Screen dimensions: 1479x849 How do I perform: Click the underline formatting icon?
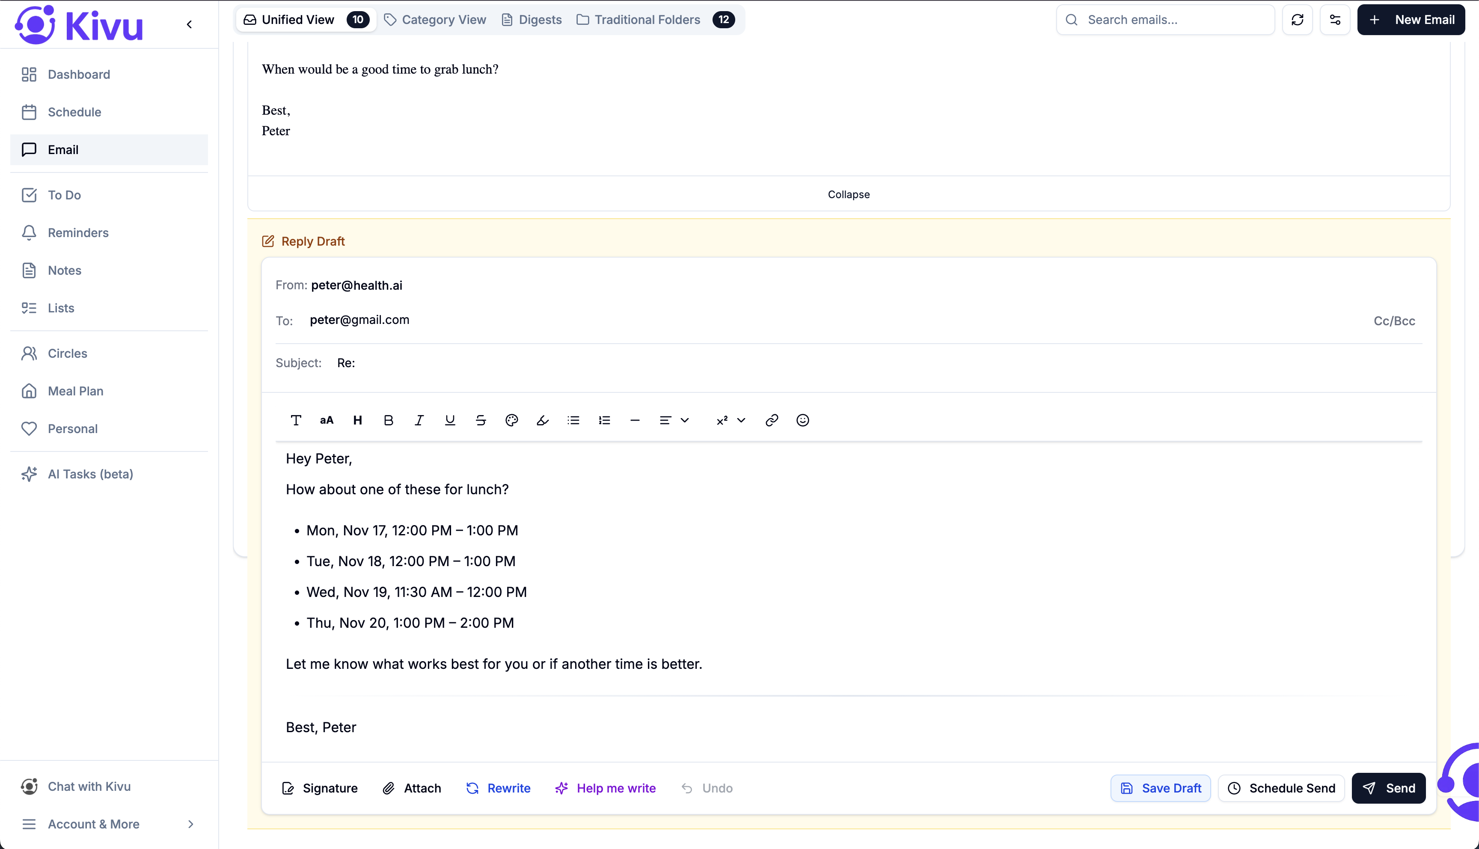click(449, 420)
